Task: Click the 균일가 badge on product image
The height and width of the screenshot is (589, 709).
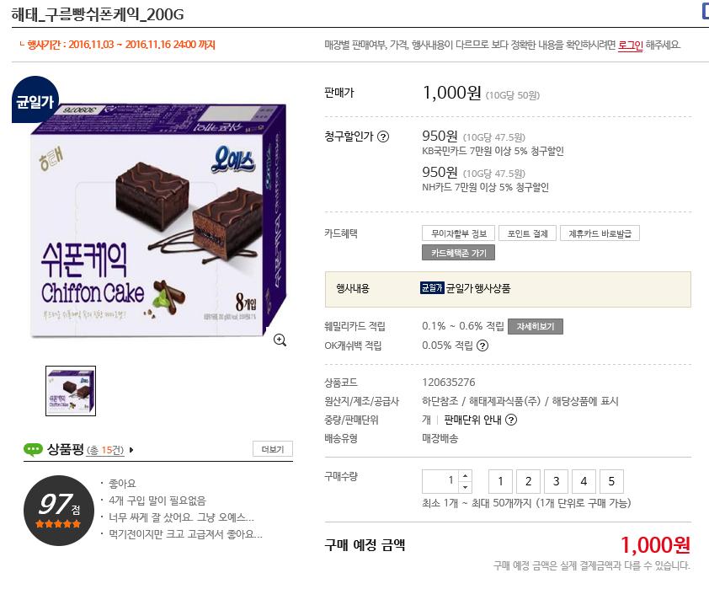Action: click(x=35, y=100)
